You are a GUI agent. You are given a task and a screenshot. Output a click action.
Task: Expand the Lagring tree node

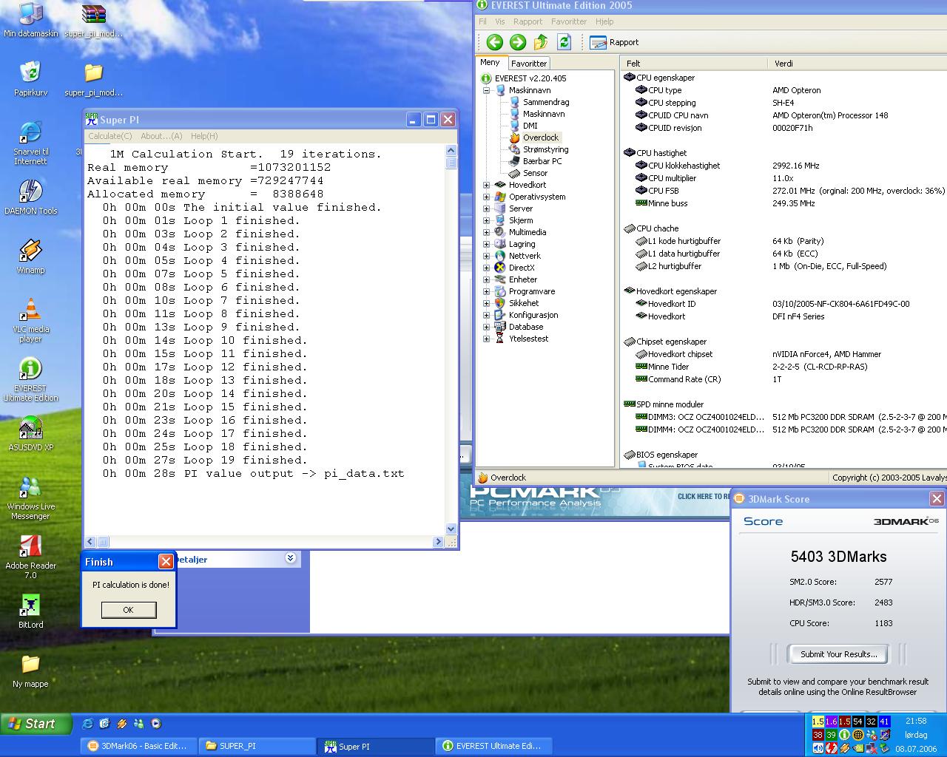[487, 244]
